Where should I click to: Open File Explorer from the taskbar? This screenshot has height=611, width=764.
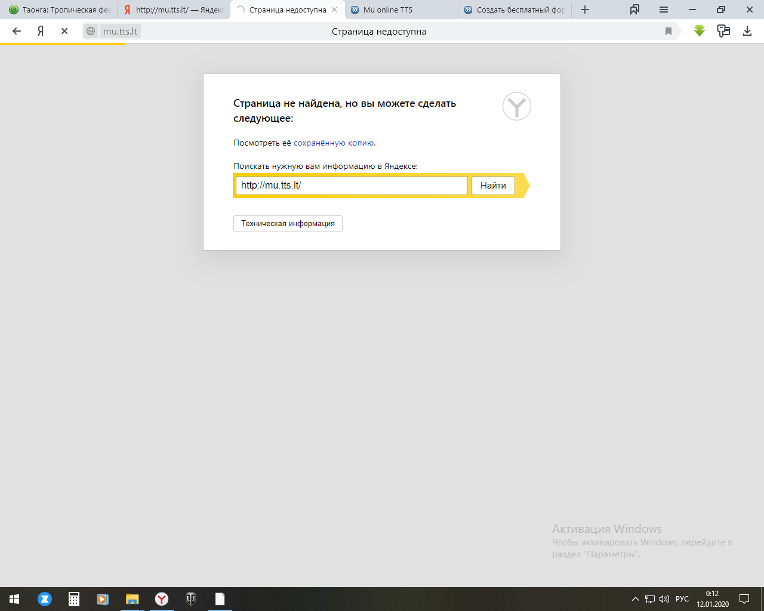[132, 599]
